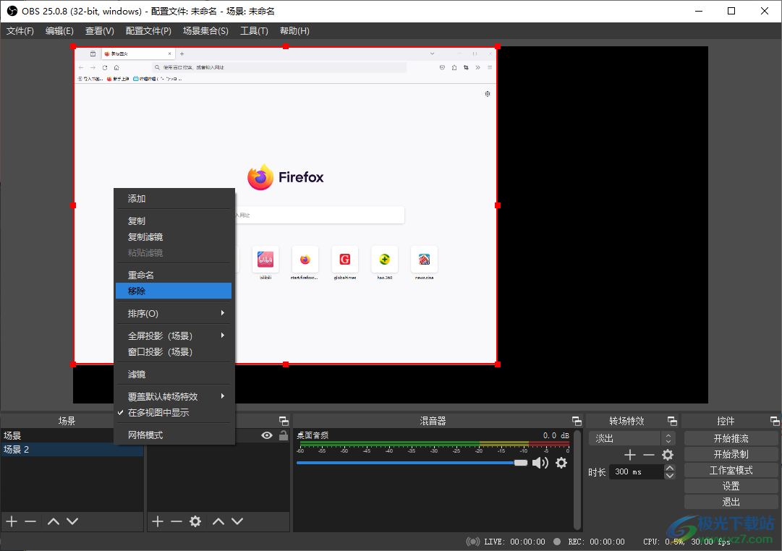Image resolution: width=782 pixels, height=551 pixels.
Task: Select 场景 in scenes list
Action: pos(57,435)
